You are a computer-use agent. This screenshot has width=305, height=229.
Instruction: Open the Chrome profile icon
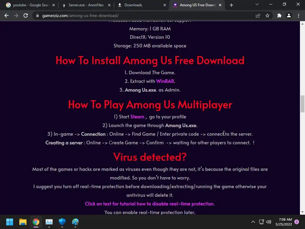(x=289, y=16)
